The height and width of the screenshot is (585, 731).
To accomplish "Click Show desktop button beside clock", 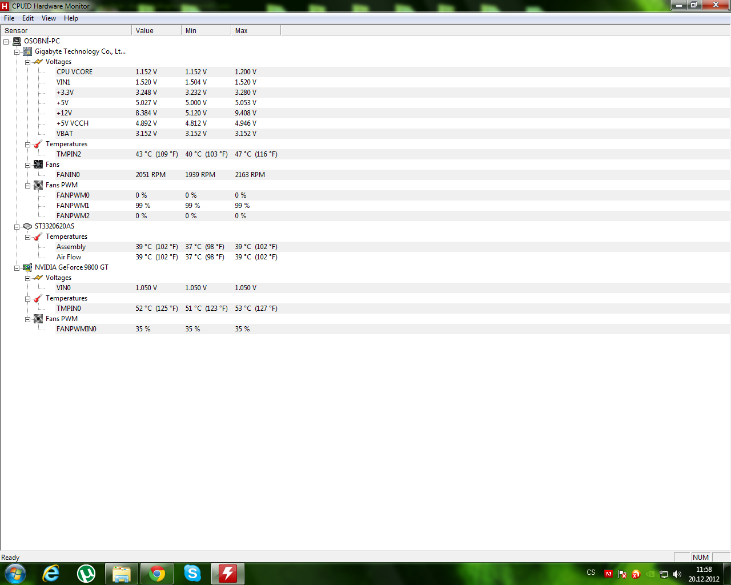I will (727, 574).
